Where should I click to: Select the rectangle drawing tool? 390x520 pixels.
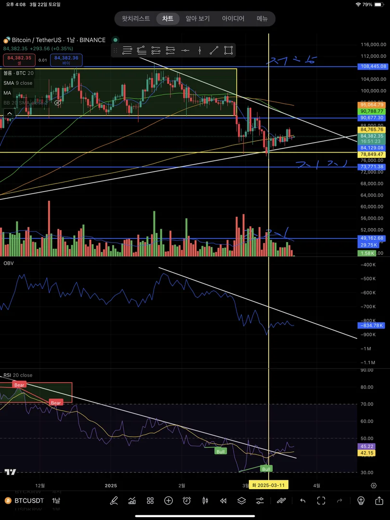(x=229, y=51)
